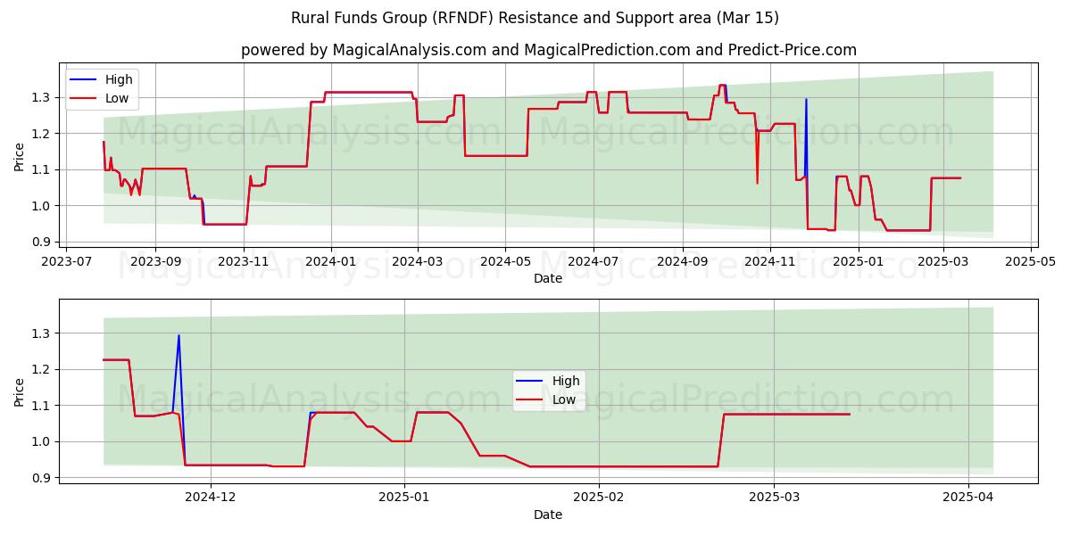Image resolution: width=1071 pixels, height=535 pixels.
Task: Click the upper chart's 'Price' y-axis label
Action: tap(20, 155)
